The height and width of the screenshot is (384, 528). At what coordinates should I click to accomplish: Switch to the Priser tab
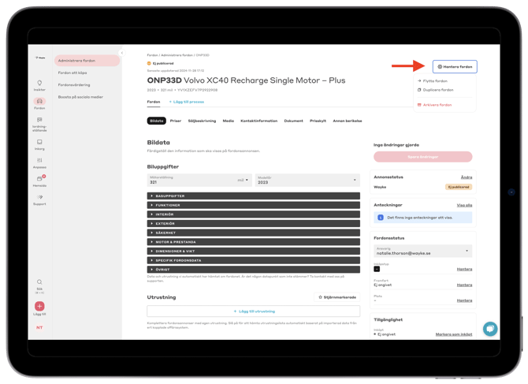[x=176, y=121]
